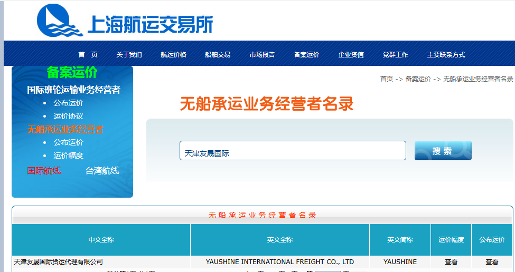Click 查看 in the 公布运价 column
Image resolution: width=515 pixels, height=272 pixels.
(492, 262)
